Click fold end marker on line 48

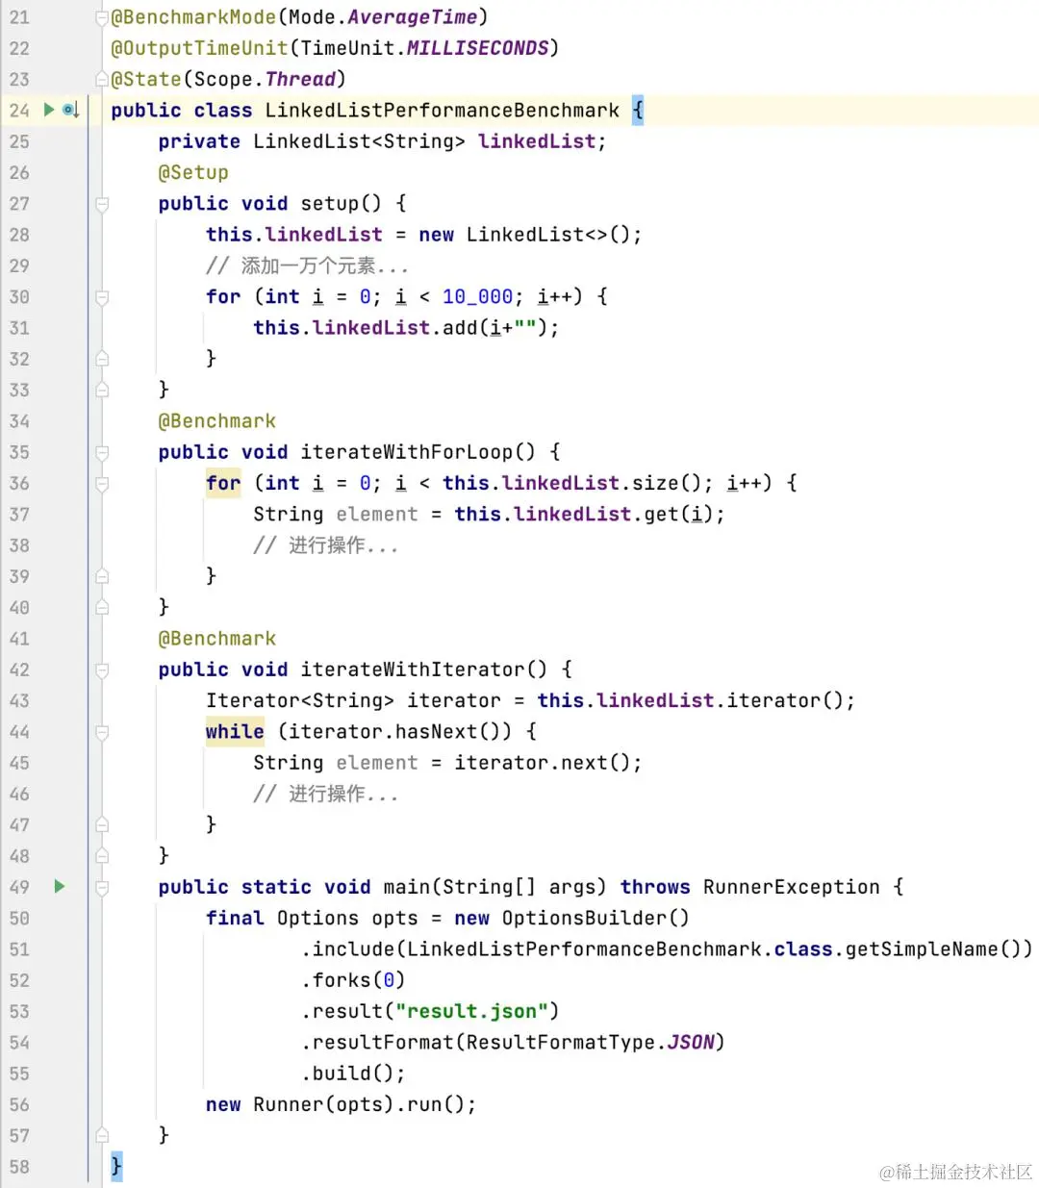coord(102,856)
